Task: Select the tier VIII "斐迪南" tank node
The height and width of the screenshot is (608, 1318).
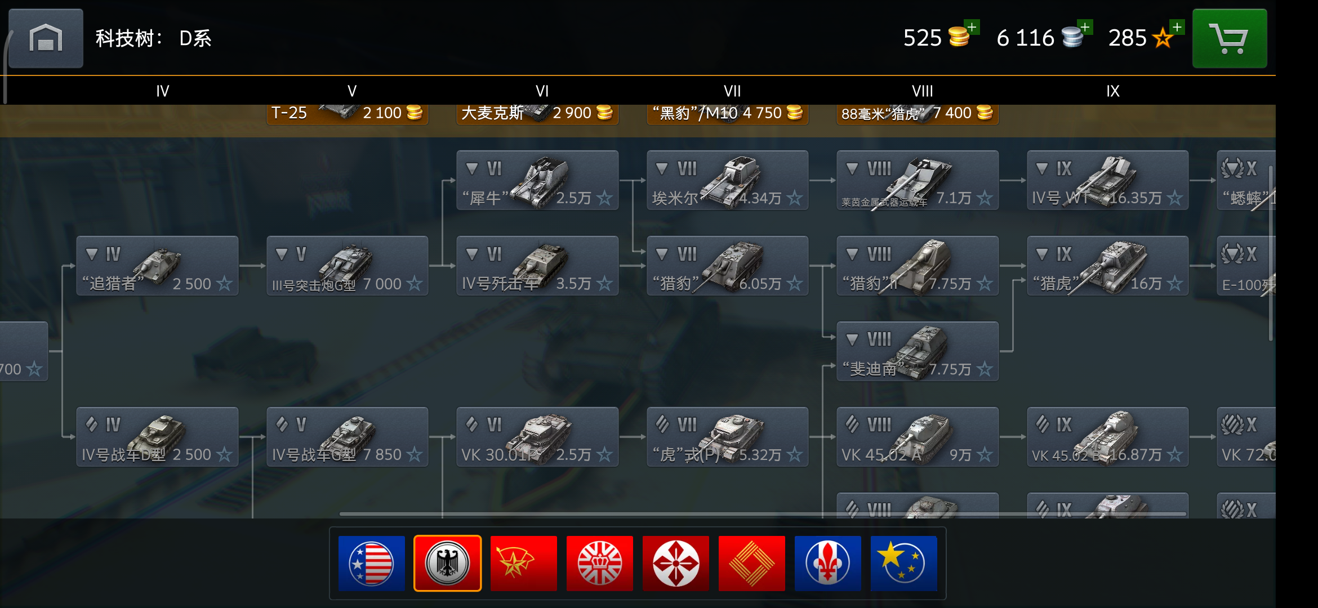Action: 918,351
